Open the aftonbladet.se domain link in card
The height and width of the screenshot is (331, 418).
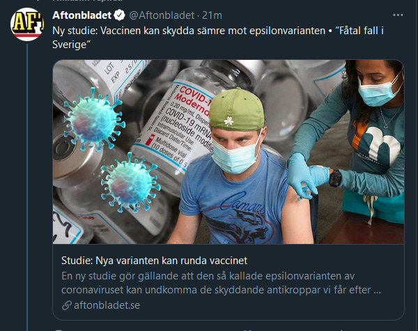coord(107,305)
